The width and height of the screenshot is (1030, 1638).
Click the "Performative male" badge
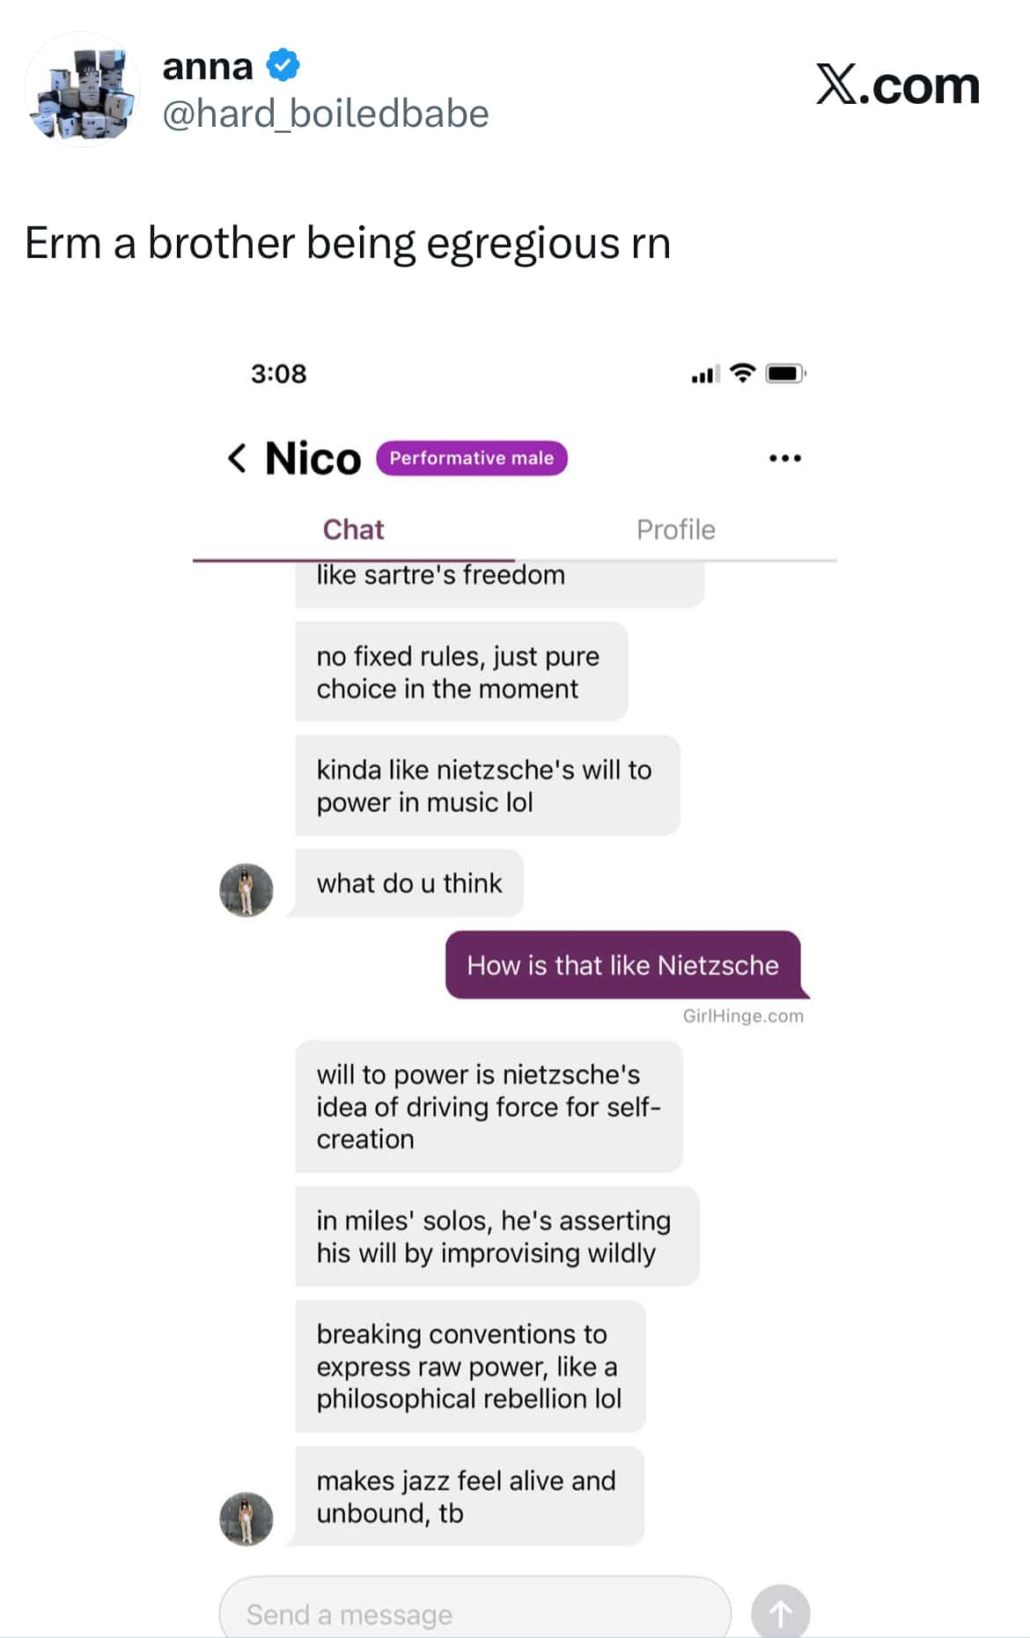point(472,458)
